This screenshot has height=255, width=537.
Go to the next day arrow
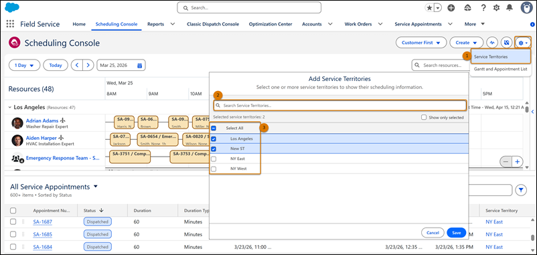(x=88, y=66)
